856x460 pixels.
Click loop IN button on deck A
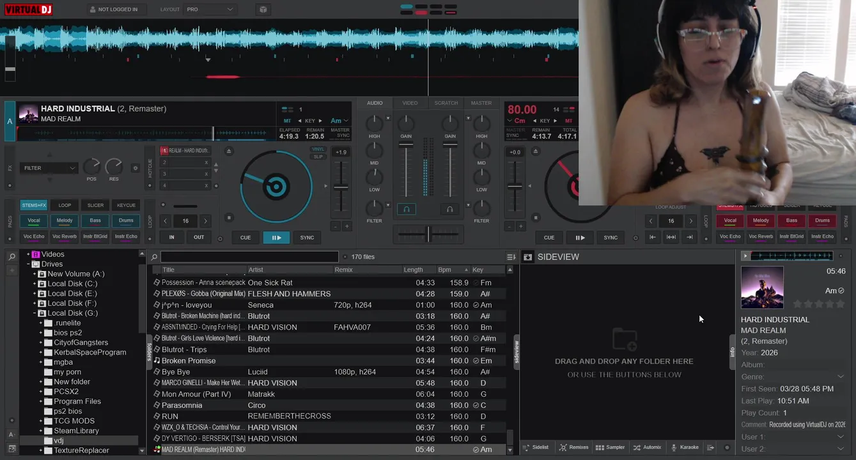point(171,237)
